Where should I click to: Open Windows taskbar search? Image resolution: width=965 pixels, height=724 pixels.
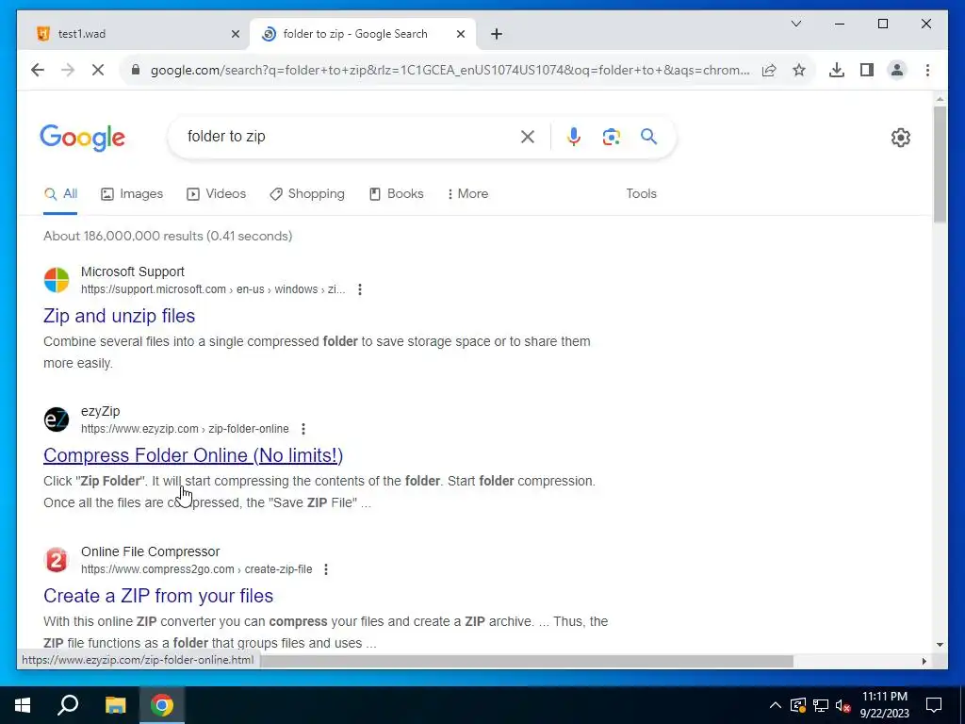tap(68, 705)
